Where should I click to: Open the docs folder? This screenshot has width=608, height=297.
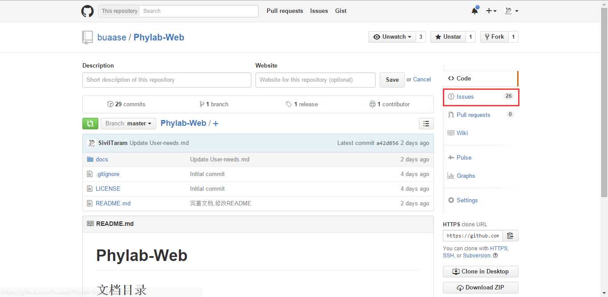tap(102, 159)
